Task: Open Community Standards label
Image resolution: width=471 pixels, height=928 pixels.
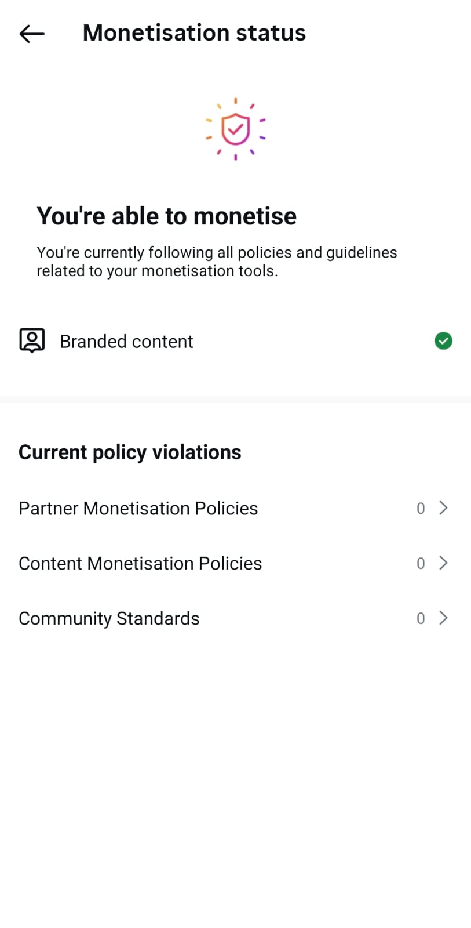Action: 109,618
